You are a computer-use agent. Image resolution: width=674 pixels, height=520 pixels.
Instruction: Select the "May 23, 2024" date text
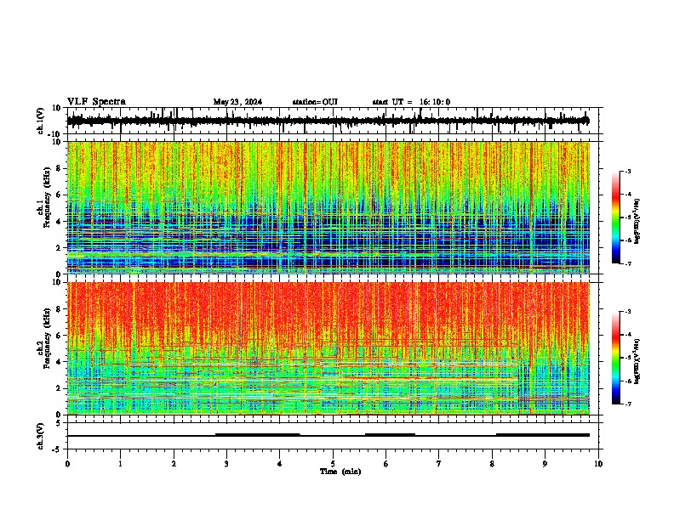(x=237, y=102)
